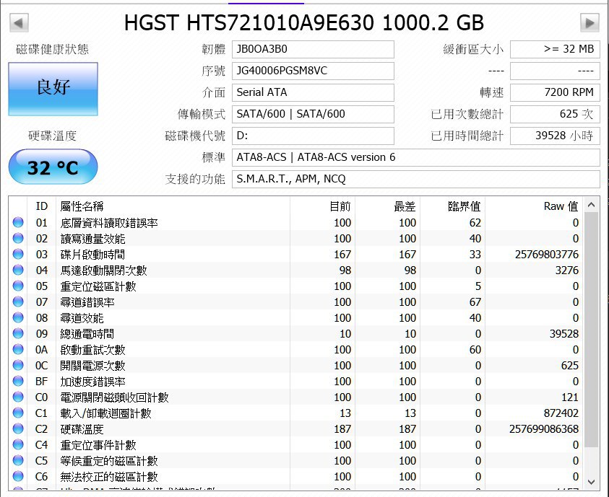Click the power-on count 625 次 field
The width and height of the screenshot is (609, 497).
tap(555, 114)
